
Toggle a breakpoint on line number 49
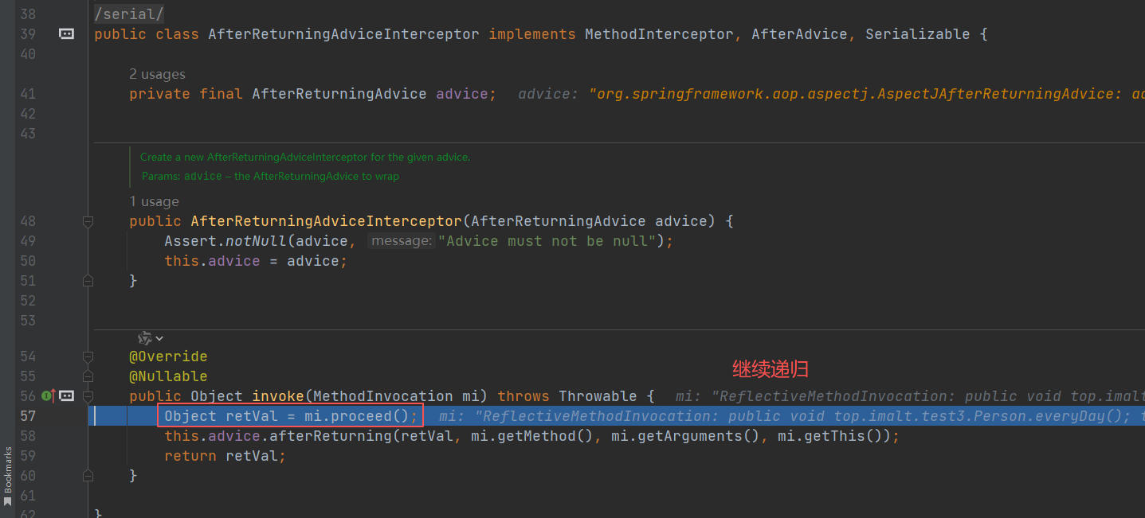pos(29,241)
